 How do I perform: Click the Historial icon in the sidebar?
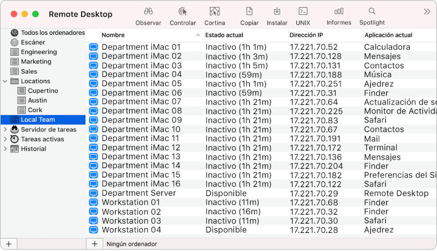click(x=14, y=149)
